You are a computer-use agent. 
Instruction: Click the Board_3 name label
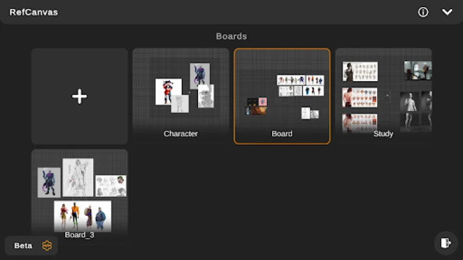tap(79, 235)
